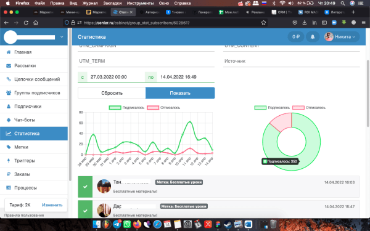This screenshot has height=231, width=370.
Task: Click Spotlight search icon in menu bar
Action: (x=343, y=3)
